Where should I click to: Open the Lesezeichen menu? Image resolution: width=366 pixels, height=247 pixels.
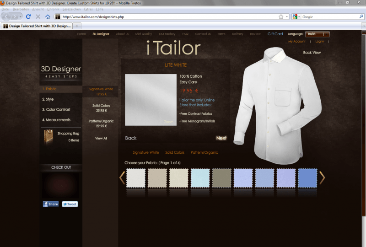click(x=71, y=9)
